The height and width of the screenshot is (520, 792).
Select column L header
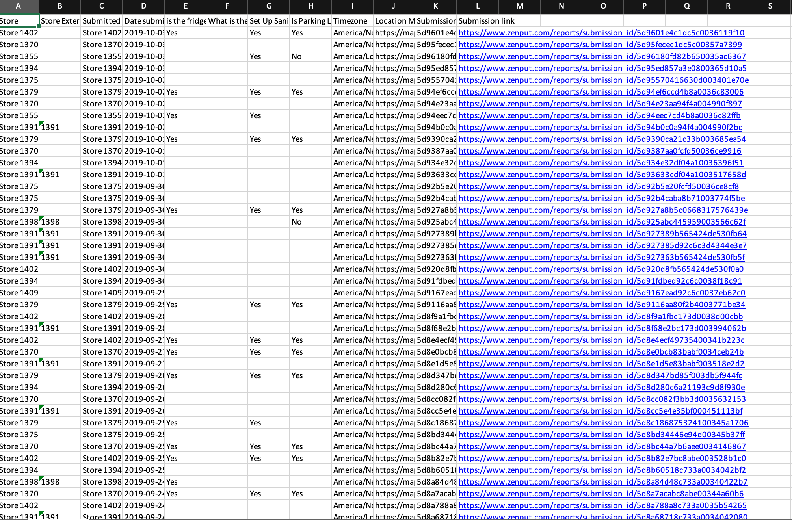pyautogui.click(x=478, y=6)
